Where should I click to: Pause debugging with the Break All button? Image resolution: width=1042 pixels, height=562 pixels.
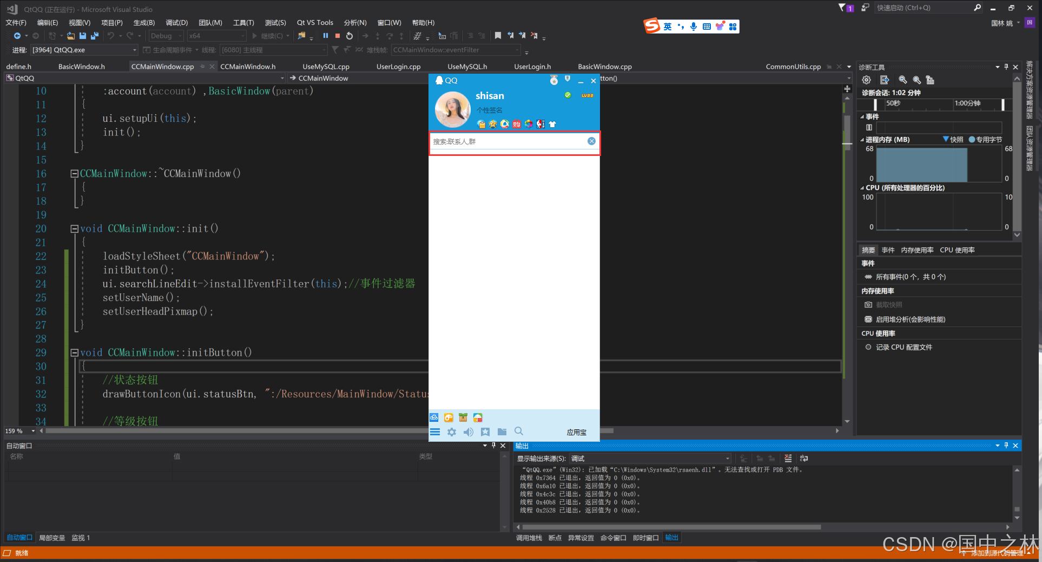pyautogui.click(x=326, y=36)
